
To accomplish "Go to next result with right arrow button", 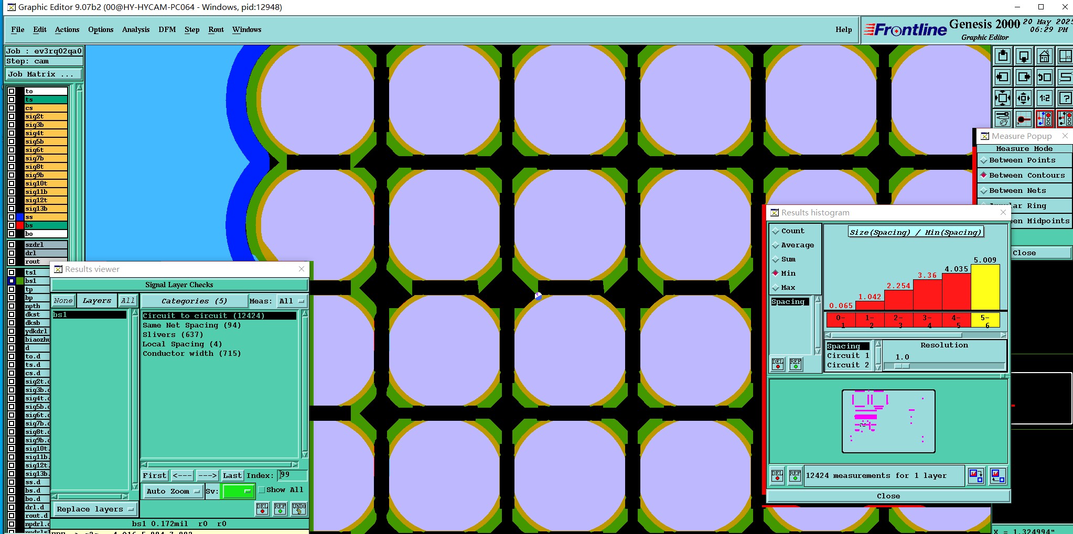I will pyautogui.click(x=207, y=476).
